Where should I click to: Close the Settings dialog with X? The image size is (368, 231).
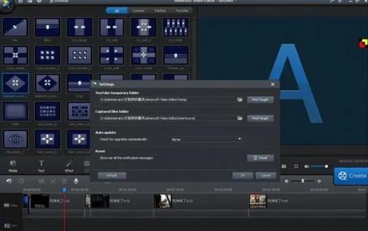point(272,84)
